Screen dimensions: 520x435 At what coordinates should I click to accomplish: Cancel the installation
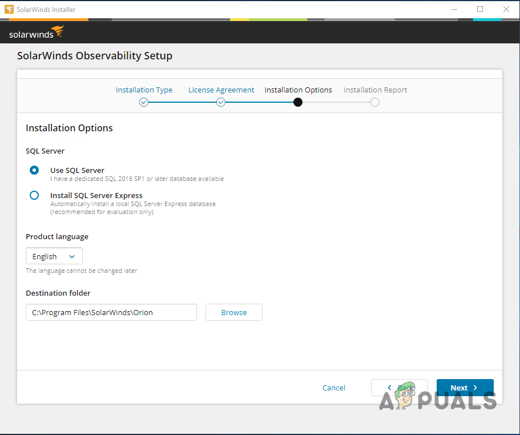tap(333, 388)
